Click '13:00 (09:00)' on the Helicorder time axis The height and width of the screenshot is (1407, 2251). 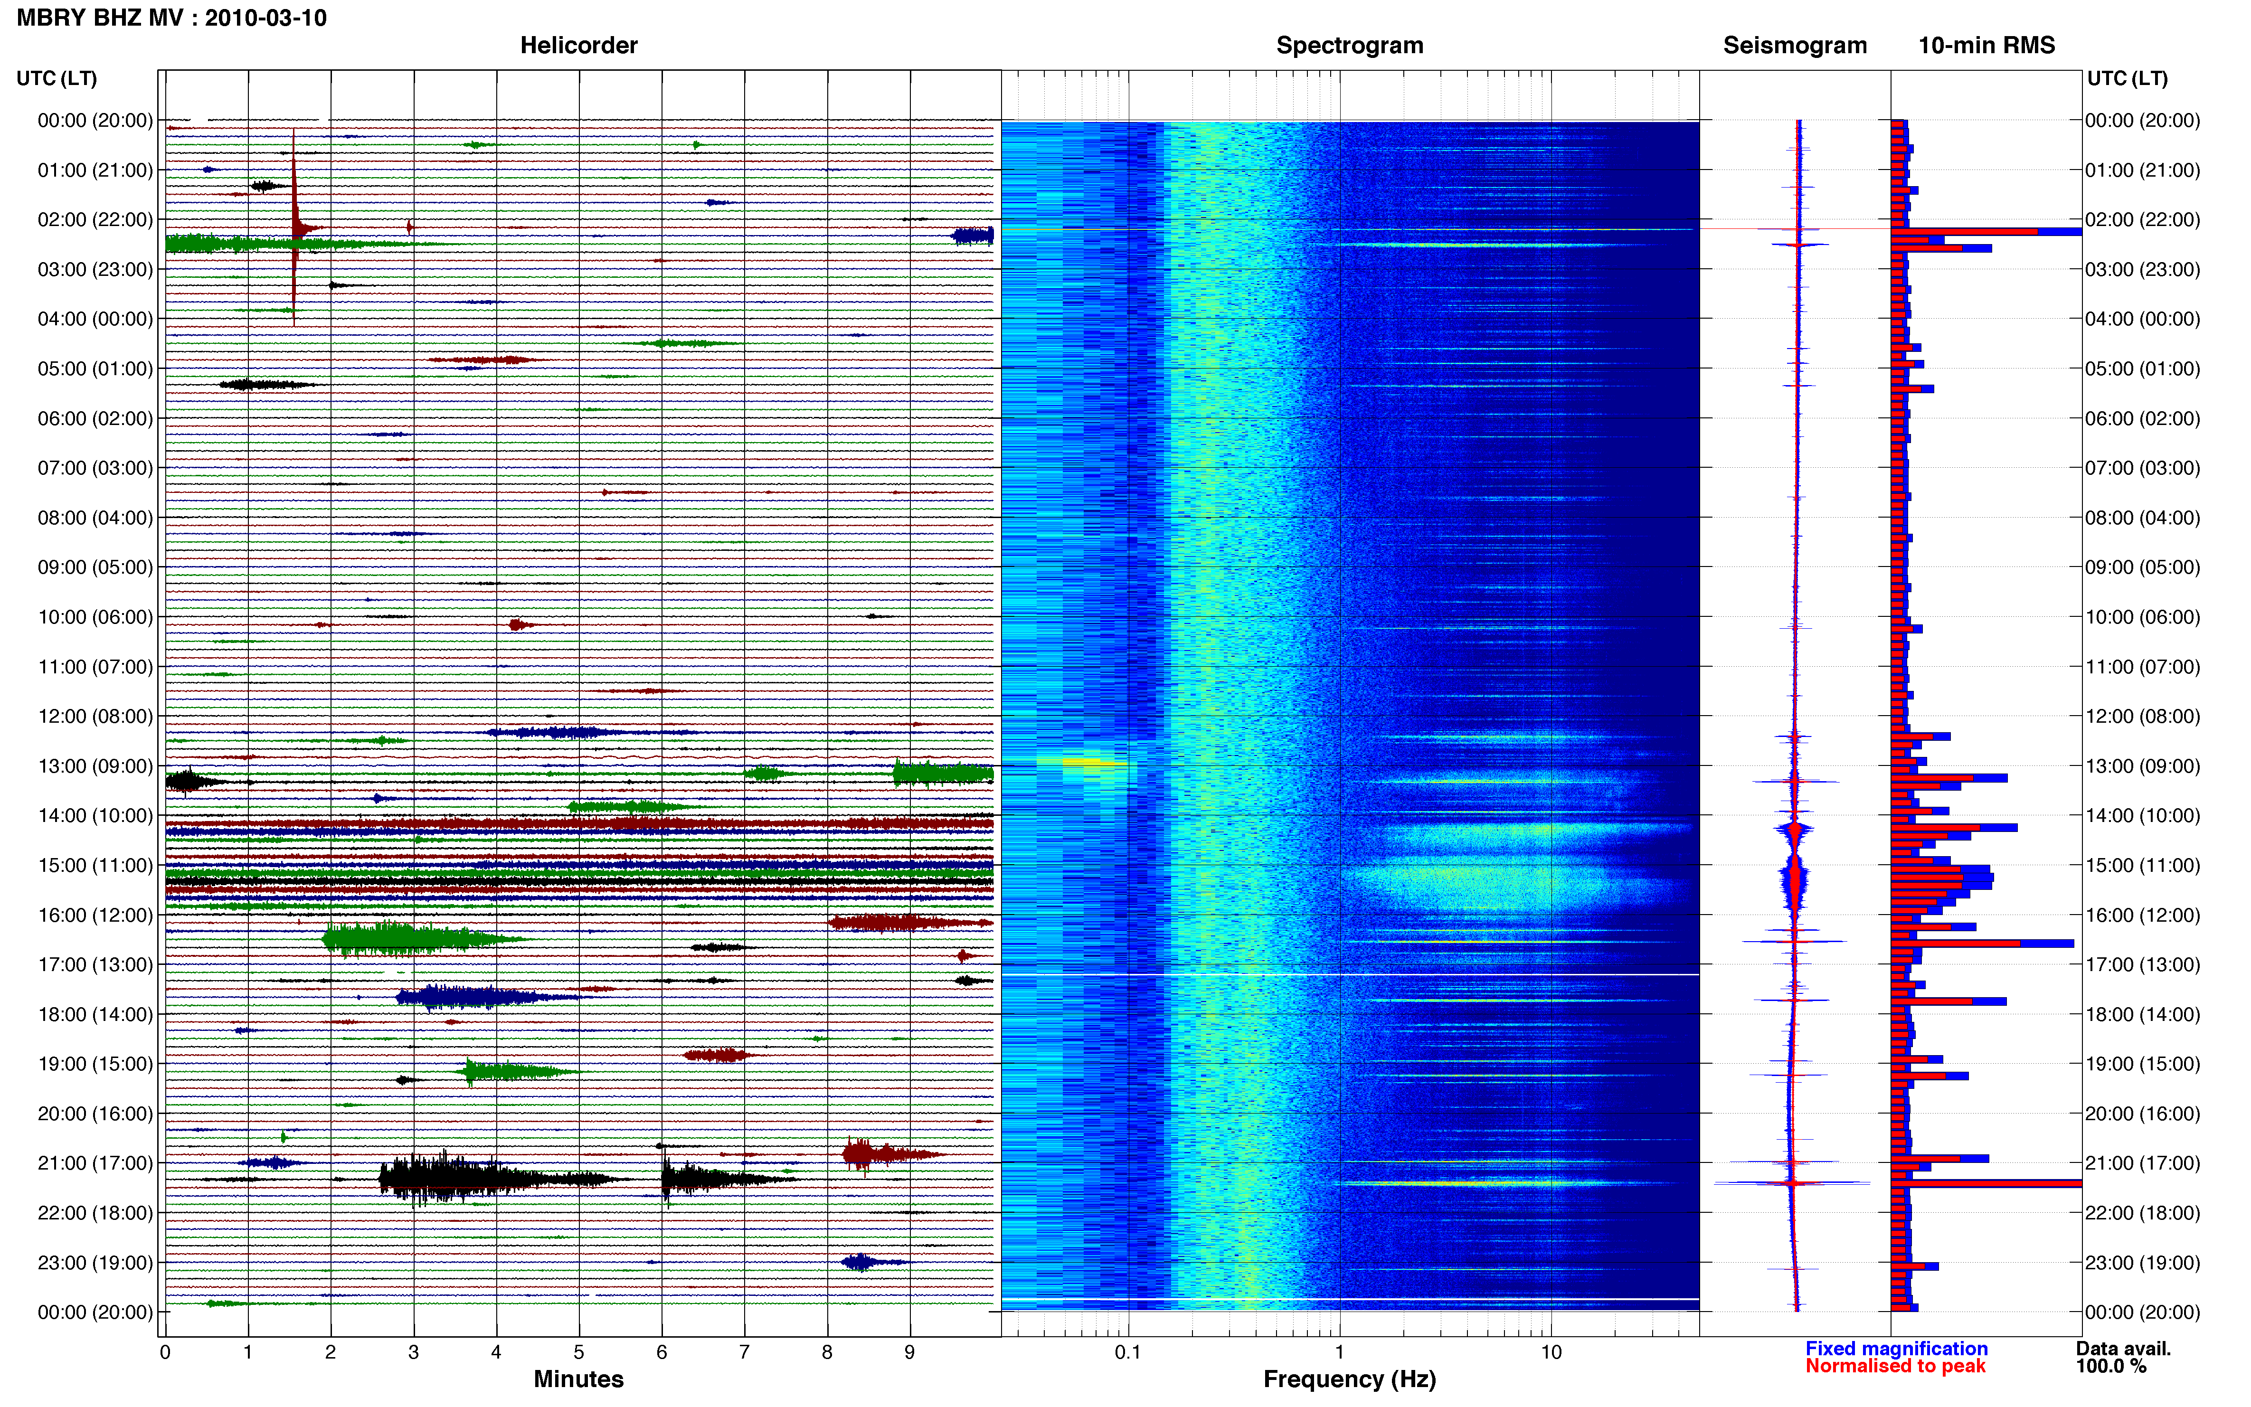(95, 766)
